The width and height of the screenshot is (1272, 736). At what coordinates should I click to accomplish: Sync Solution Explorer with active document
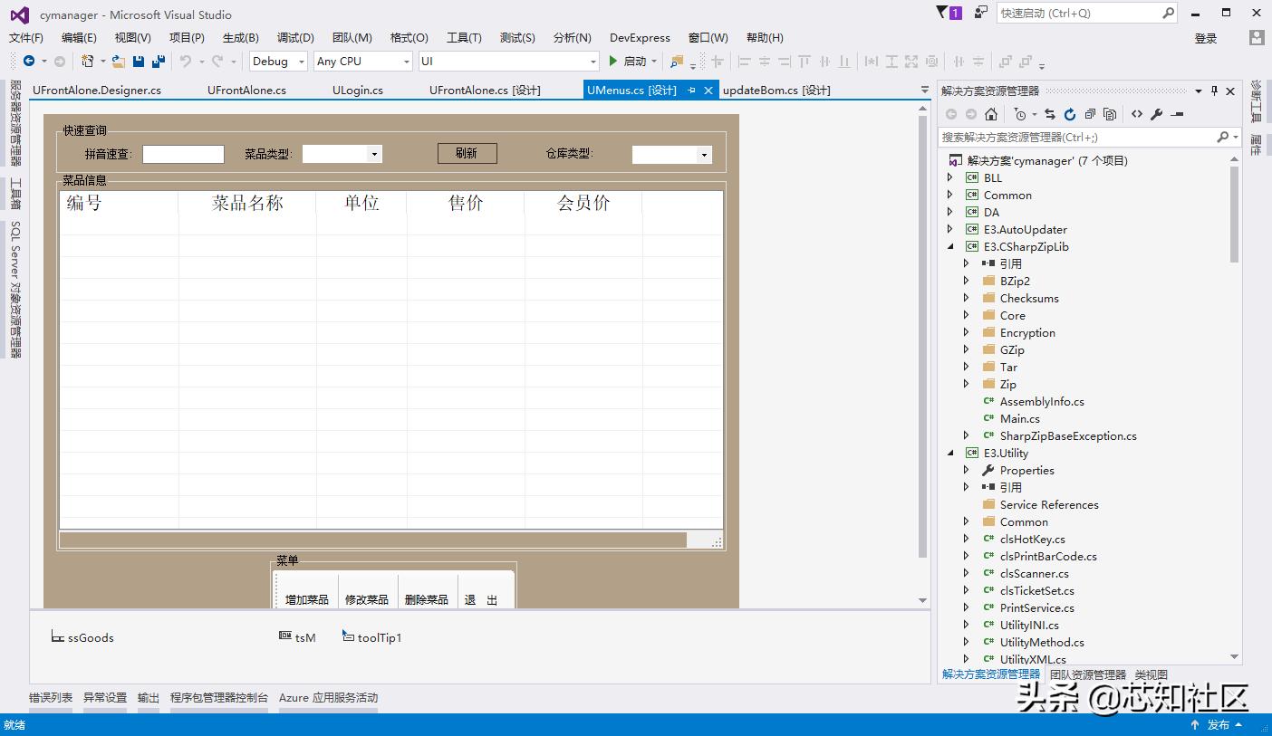pyautogui.click(x=1049, y=113)
